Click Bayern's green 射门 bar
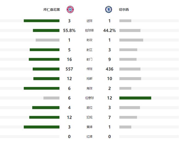Screen dimensions: 180x144 click(x=44, y=59)
